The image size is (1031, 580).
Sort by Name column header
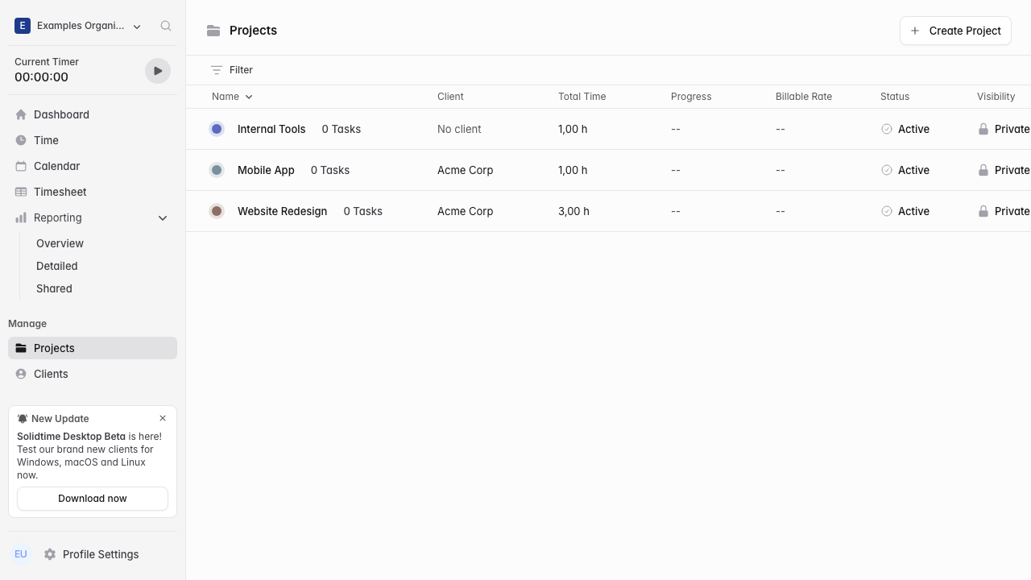pyautogui.click(x=226, y=97)
